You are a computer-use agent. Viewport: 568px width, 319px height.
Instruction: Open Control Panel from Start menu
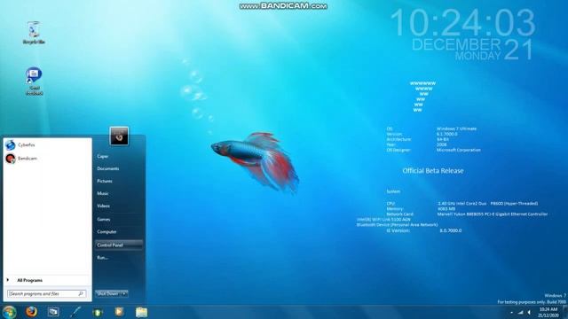click(119, 245)
